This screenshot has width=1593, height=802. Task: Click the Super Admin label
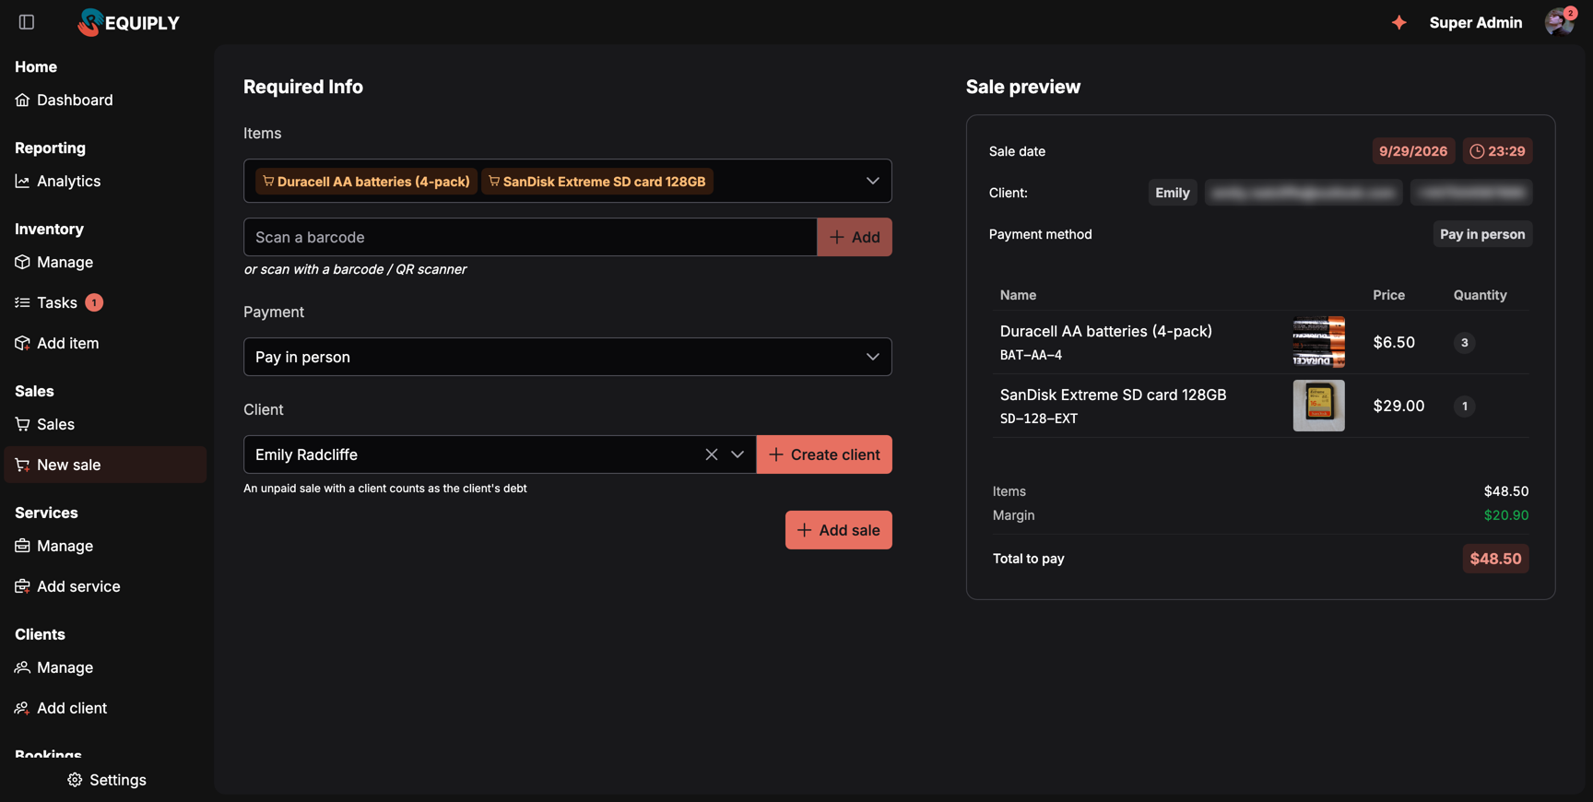[1475, 22]
